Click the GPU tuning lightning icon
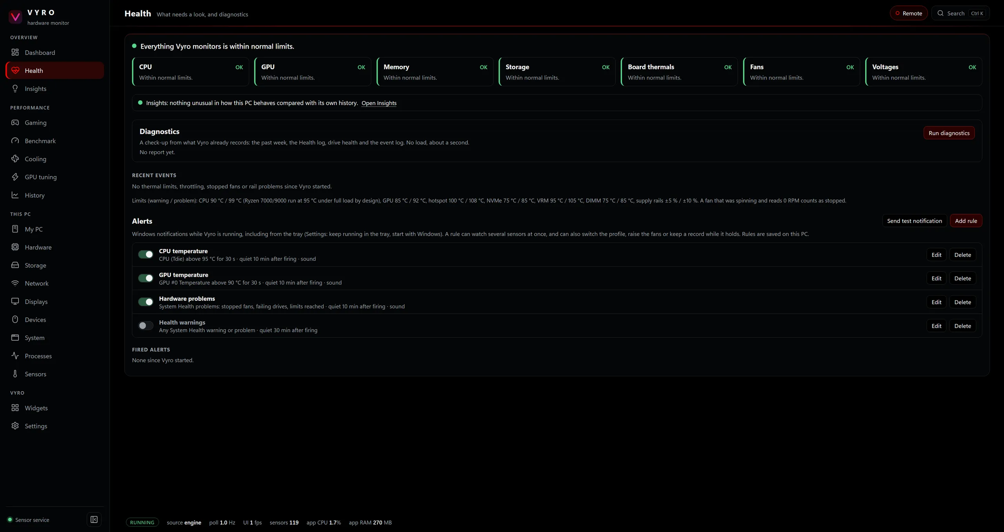Image resolution: width=1004 pixels, height=532 pixels. [15, 177]
